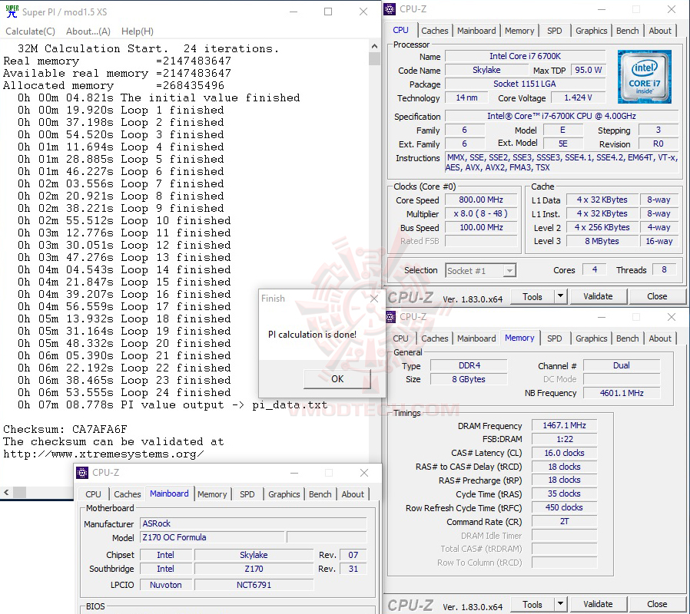
Task: Click Super PI vertical scrollbar up arrow
Action: pos(374,46)
